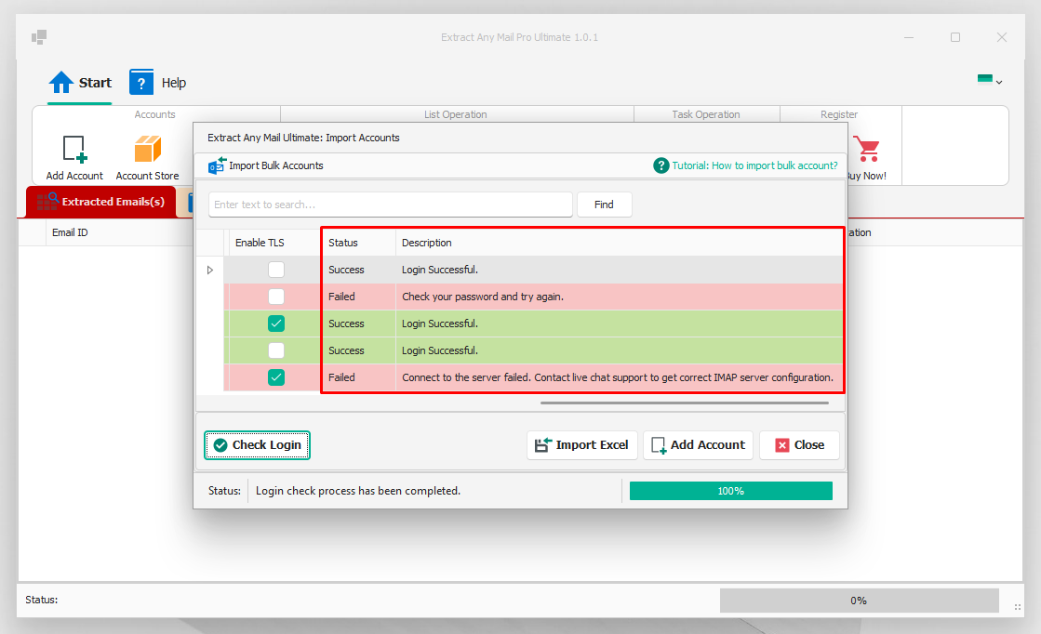The image size is (1041, 634).
Task: Click the horizontal scrollbar in accounts table
Action: [x=685, y=403]
